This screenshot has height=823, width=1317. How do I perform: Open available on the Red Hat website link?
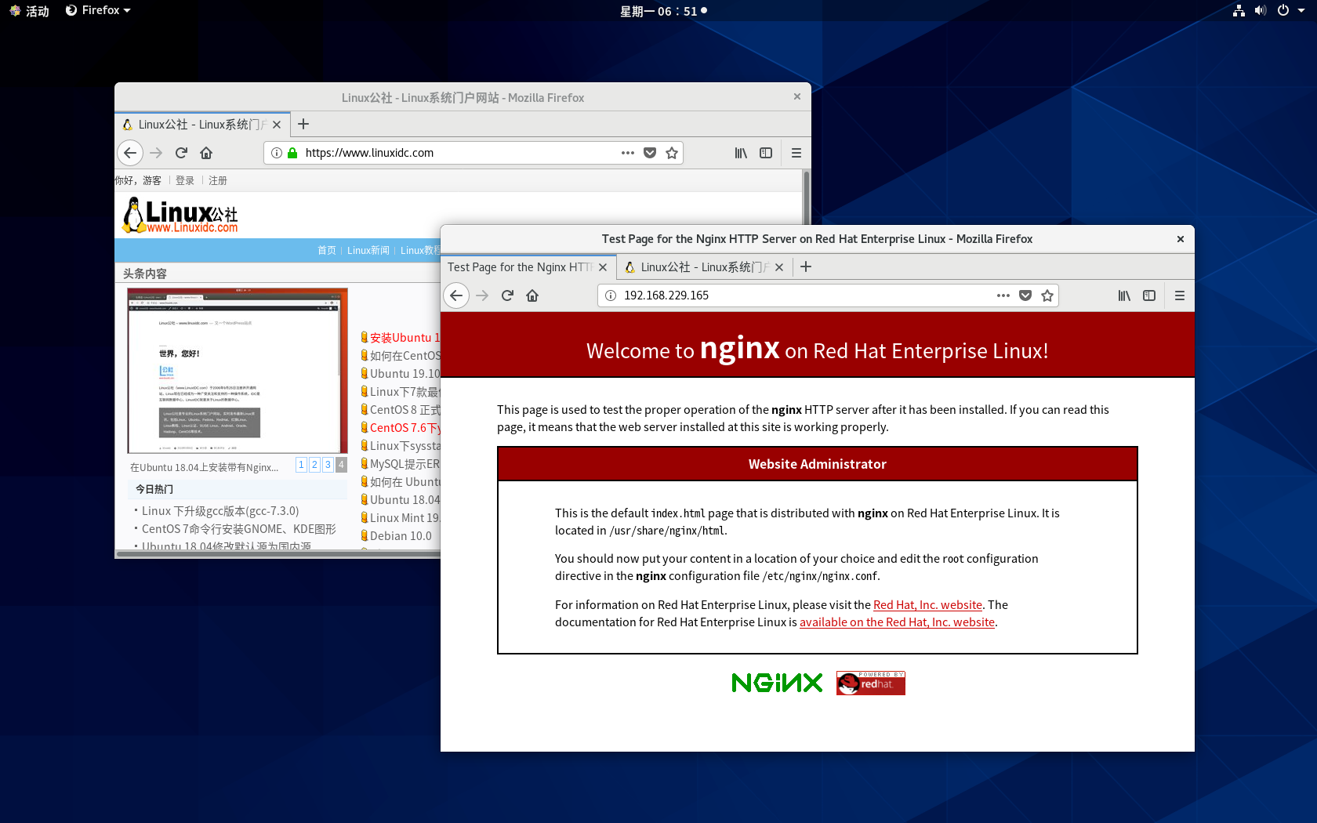pos(897,622)
